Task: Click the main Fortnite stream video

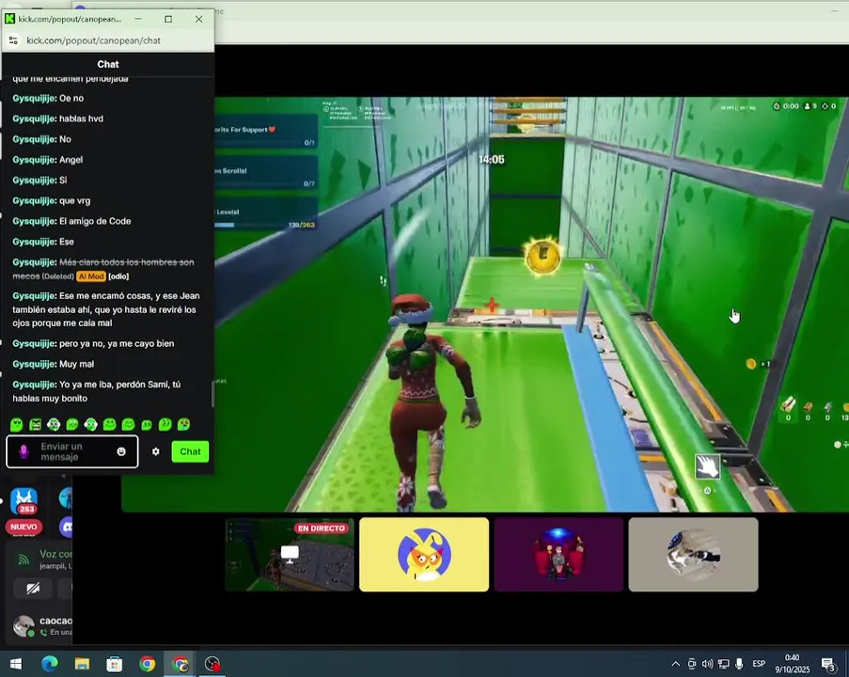Action: pyautogui.click(x=532, y=304)
